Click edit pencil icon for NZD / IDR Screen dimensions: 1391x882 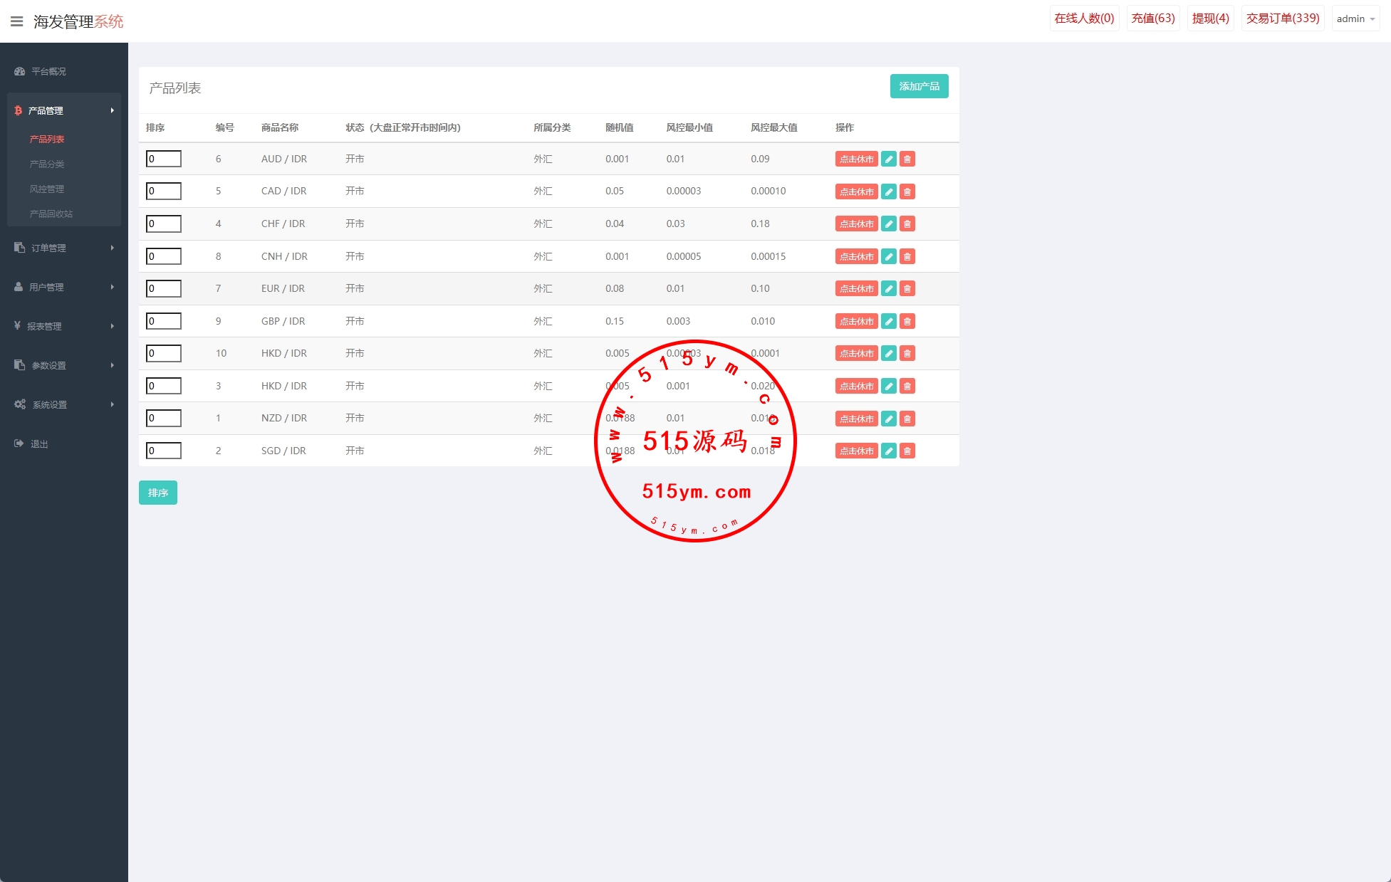[x=888, y=419]
